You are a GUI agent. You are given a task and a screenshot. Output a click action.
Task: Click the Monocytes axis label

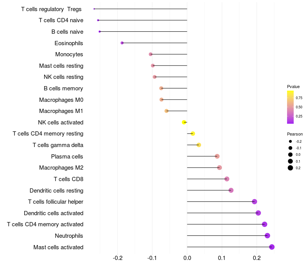(69, 54)
